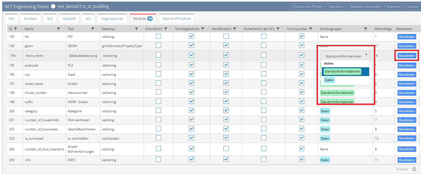Screen dimensions: 421x174
Task: Click Bearbeiten for the category row
Action: click(x=407, y=111)
